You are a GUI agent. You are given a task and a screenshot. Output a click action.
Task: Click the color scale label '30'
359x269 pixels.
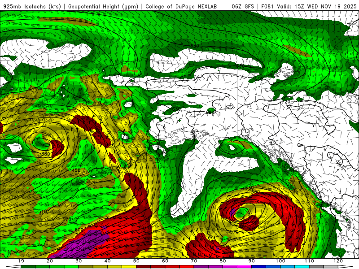pyautogui.click(x=79, y=261)
